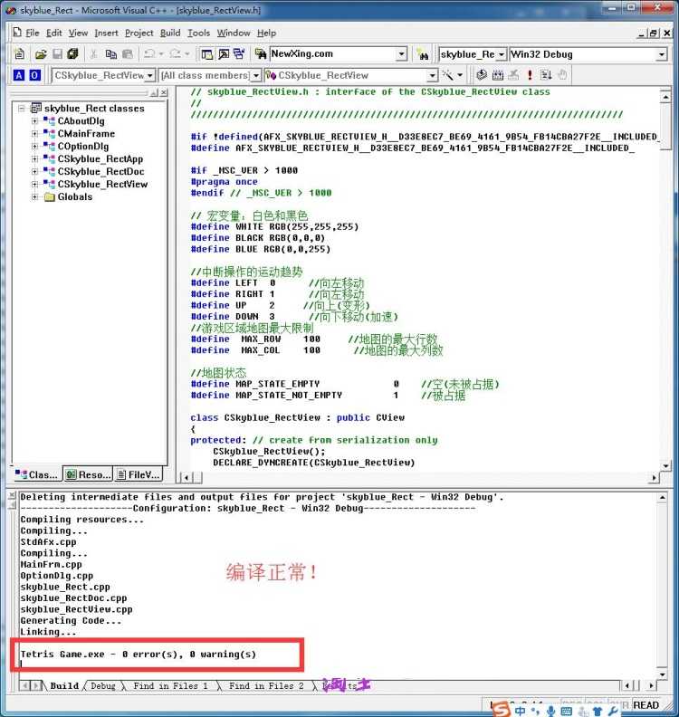679x717 pixels.
Task: Switch to the Debug output tab
Action: 103,686
